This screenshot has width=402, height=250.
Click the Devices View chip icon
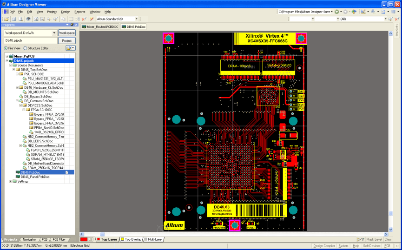click(28, 19)
